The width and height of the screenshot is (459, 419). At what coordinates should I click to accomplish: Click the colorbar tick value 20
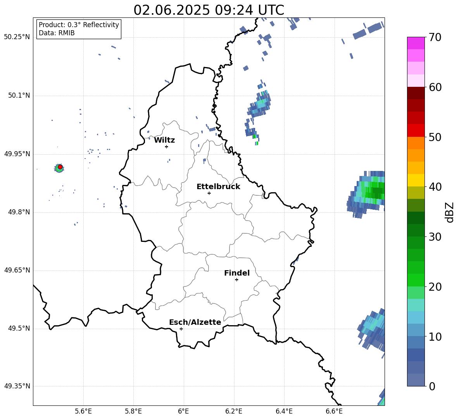coord(435,287)
